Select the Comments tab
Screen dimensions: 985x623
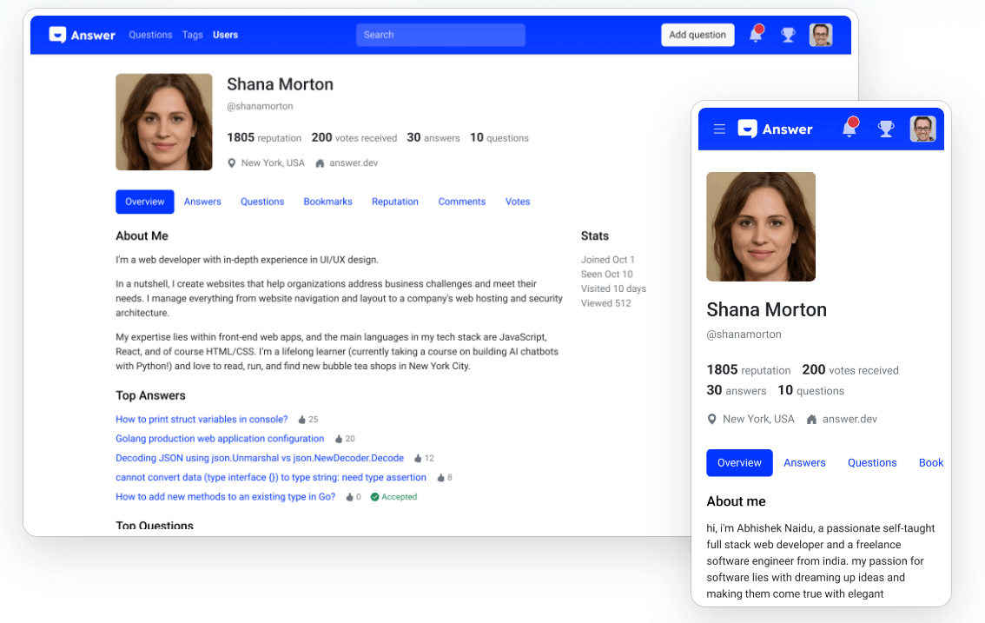[461, 202]
